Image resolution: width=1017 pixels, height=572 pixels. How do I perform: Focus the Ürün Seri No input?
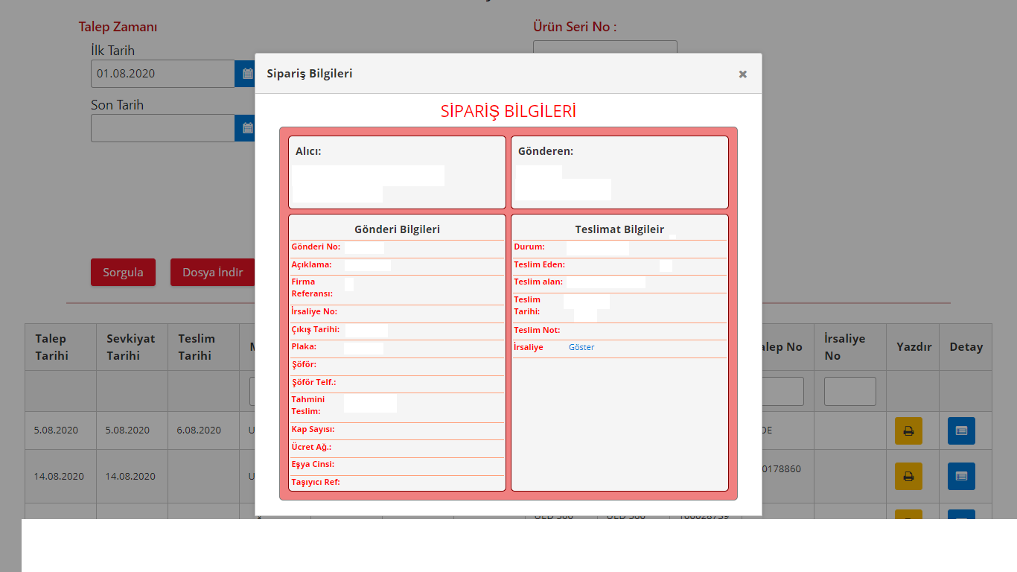[x=605, y=47]
